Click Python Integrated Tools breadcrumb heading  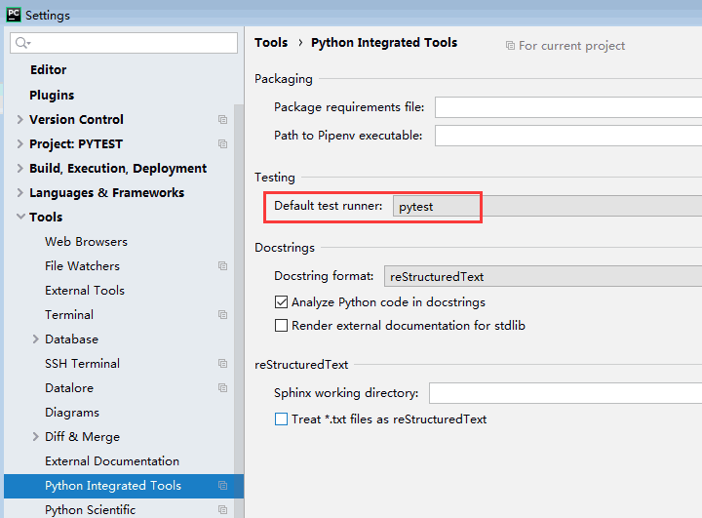(384, 43)
